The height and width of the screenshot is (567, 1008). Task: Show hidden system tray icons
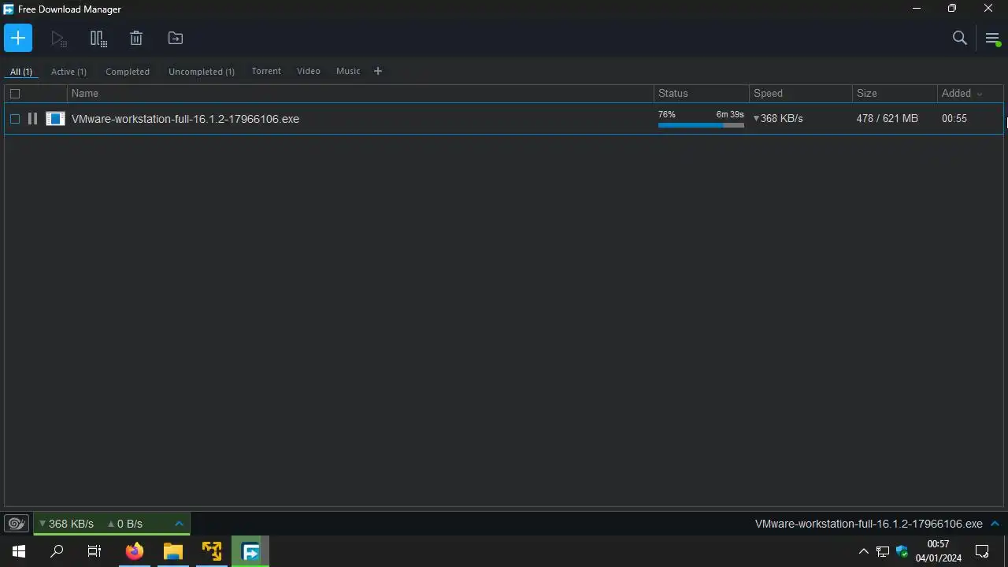[863, 551]
